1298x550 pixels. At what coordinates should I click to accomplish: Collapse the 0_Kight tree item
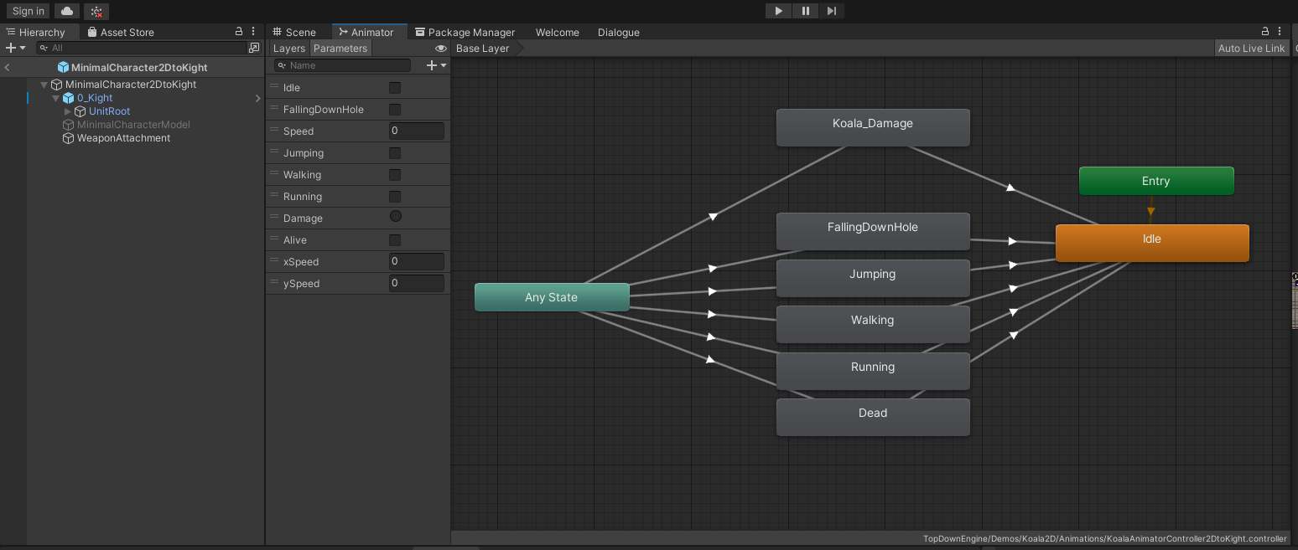(x=56, y=98)
